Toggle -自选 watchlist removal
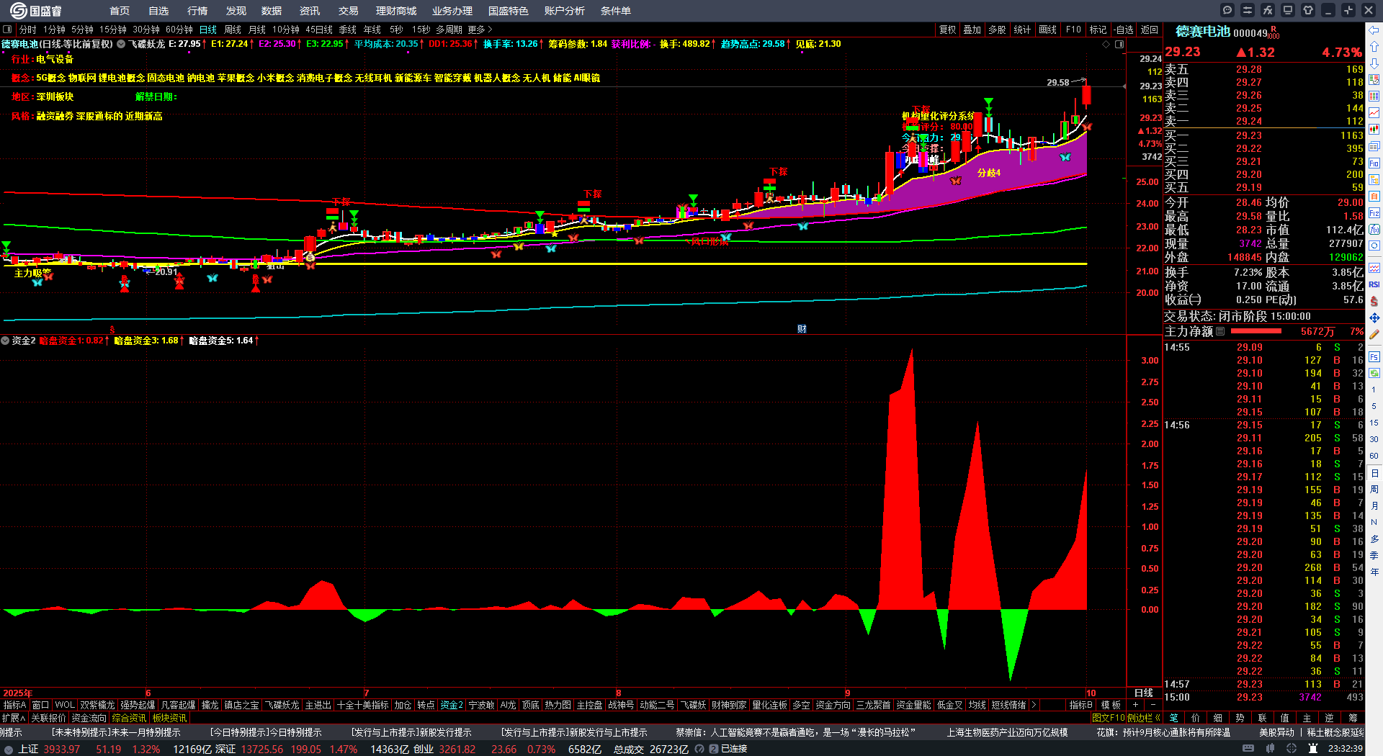1383x756 pixels. pyautogui.click(x=1124, y=30)
